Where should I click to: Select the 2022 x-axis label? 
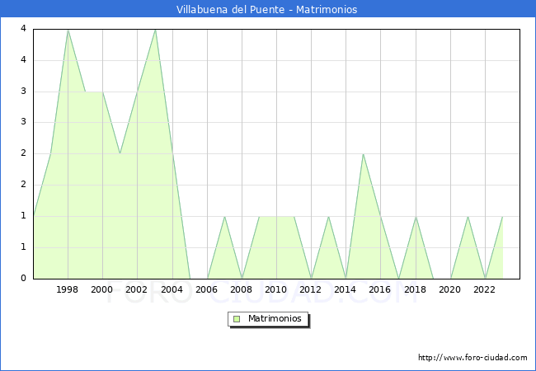[x=484, y=289]
